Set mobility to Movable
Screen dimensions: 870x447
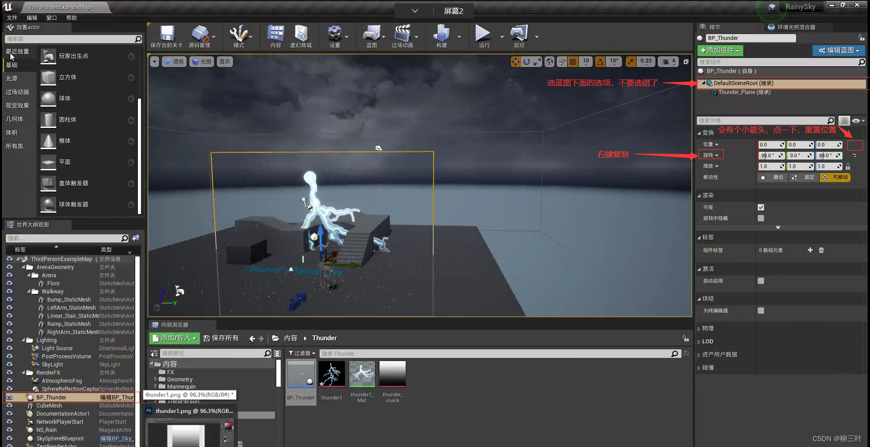(835, 177)
